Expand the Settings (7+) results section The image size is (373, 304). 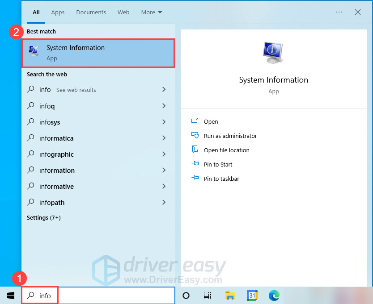42,217
